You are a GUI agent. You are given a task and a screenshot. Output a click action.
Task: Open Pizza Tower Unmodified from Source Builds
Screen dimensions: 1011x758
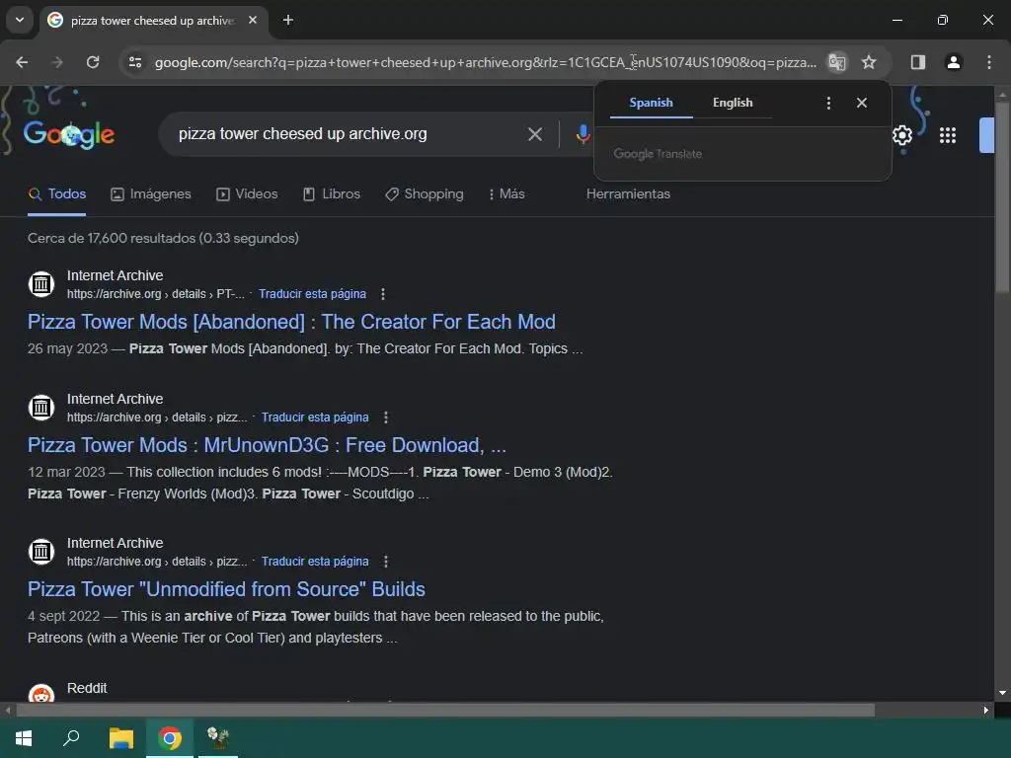click(226, 589)
